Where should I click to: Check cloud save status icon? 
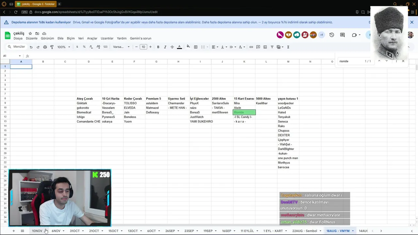tap(44, 34)
